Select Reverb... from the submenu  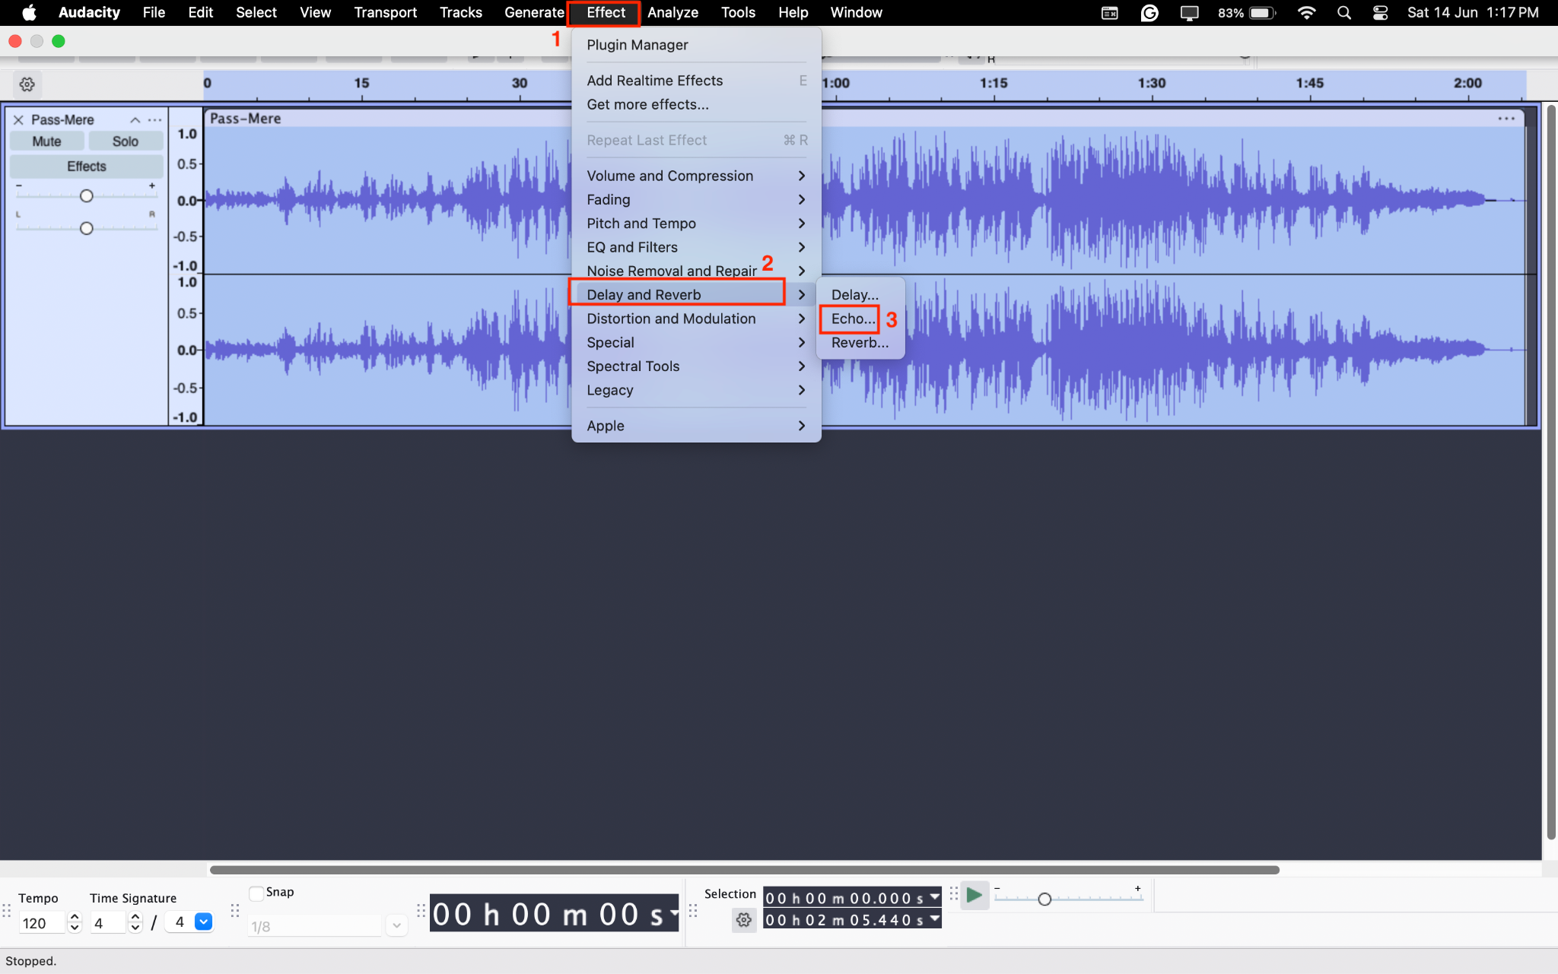[860, 343]
